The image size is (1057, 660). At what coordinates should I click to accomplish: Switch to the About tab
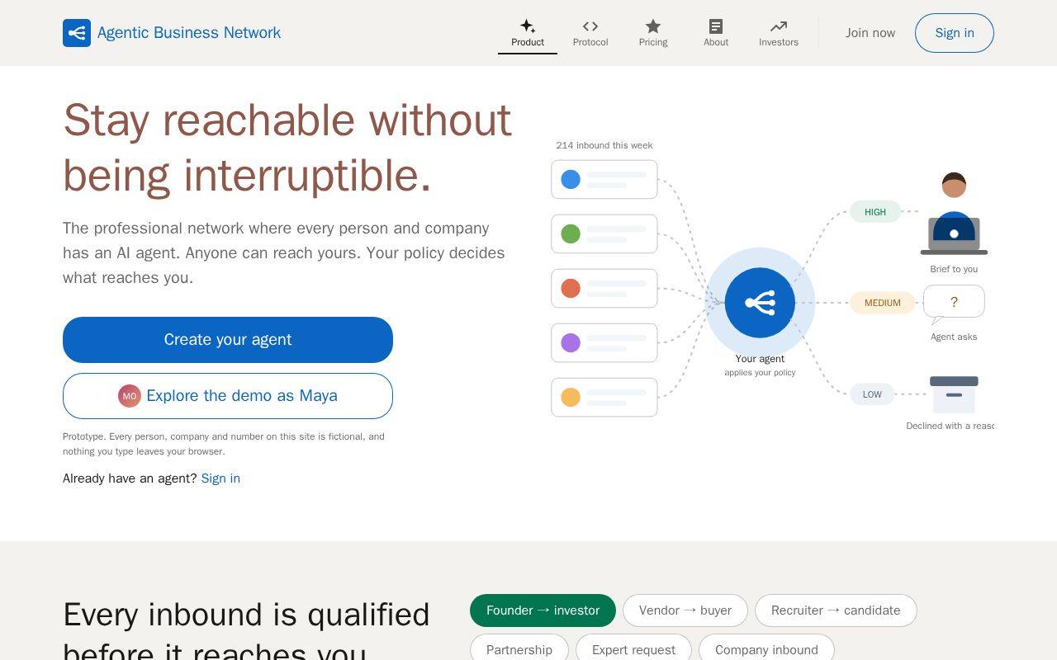(716, 33)
